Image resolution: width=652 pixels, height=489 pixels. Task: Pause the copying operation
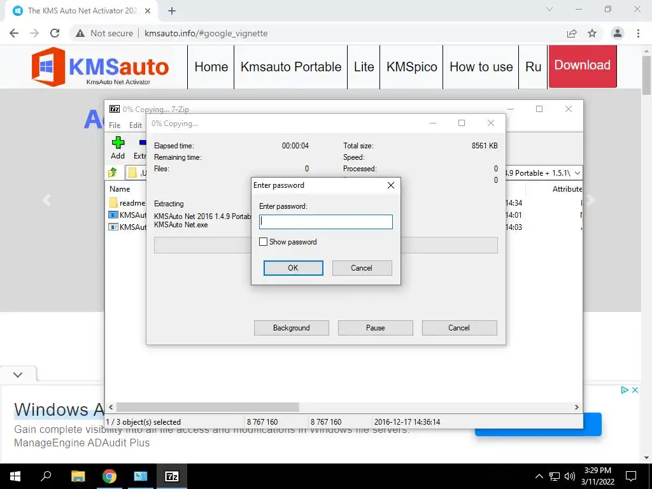point(376,328)
